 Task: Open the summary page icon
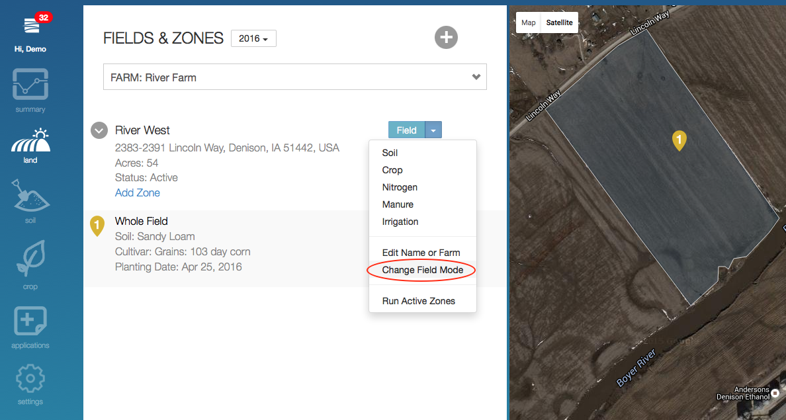click(30, 85)
